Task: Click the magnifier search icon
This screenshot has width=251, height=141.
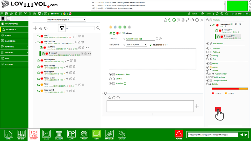Action: point(98,28)
